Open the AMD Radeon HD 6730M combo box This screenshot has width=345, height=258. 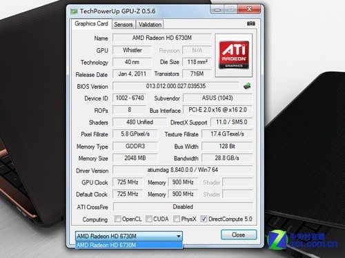(129, 236)
